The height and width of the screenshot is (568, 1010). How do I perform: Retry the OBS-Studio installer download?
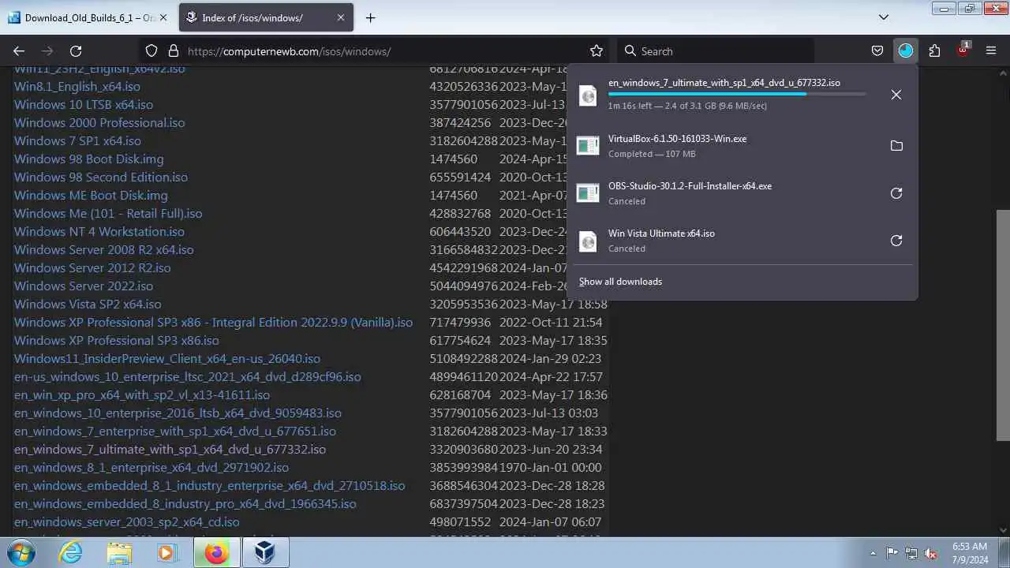[x=896, y=193]
